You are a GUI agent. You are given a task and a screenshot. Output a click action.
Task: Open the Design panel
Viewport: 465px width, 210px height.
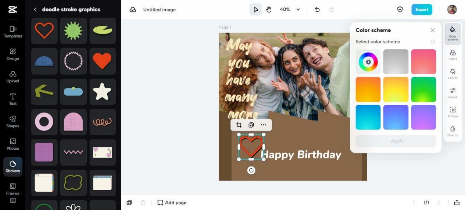[13, 54]
